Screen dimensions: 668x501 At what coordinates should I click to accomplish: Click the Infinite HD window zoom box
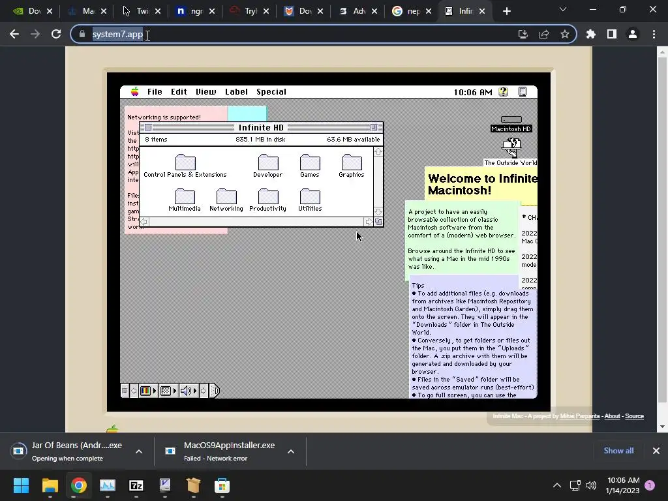coord(374,127)
